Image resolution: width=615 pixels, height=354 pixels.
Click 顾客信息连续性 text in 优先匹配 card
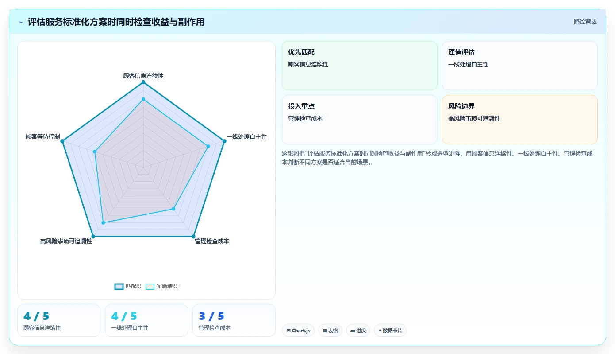(308, 64)
